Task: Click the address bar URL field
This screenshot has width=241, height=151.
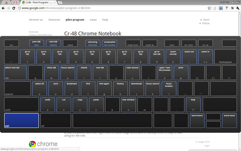Action: pos(114,8)
